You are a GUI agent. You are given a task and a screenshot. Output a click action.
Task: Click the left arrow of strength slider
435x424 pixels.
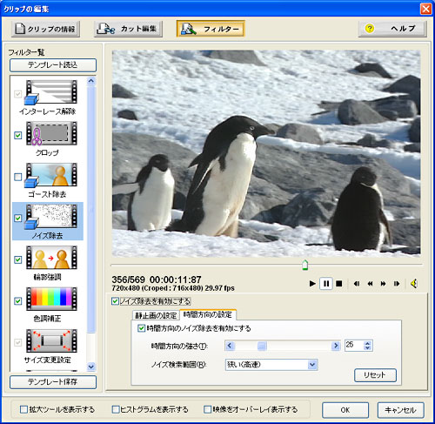230,346
